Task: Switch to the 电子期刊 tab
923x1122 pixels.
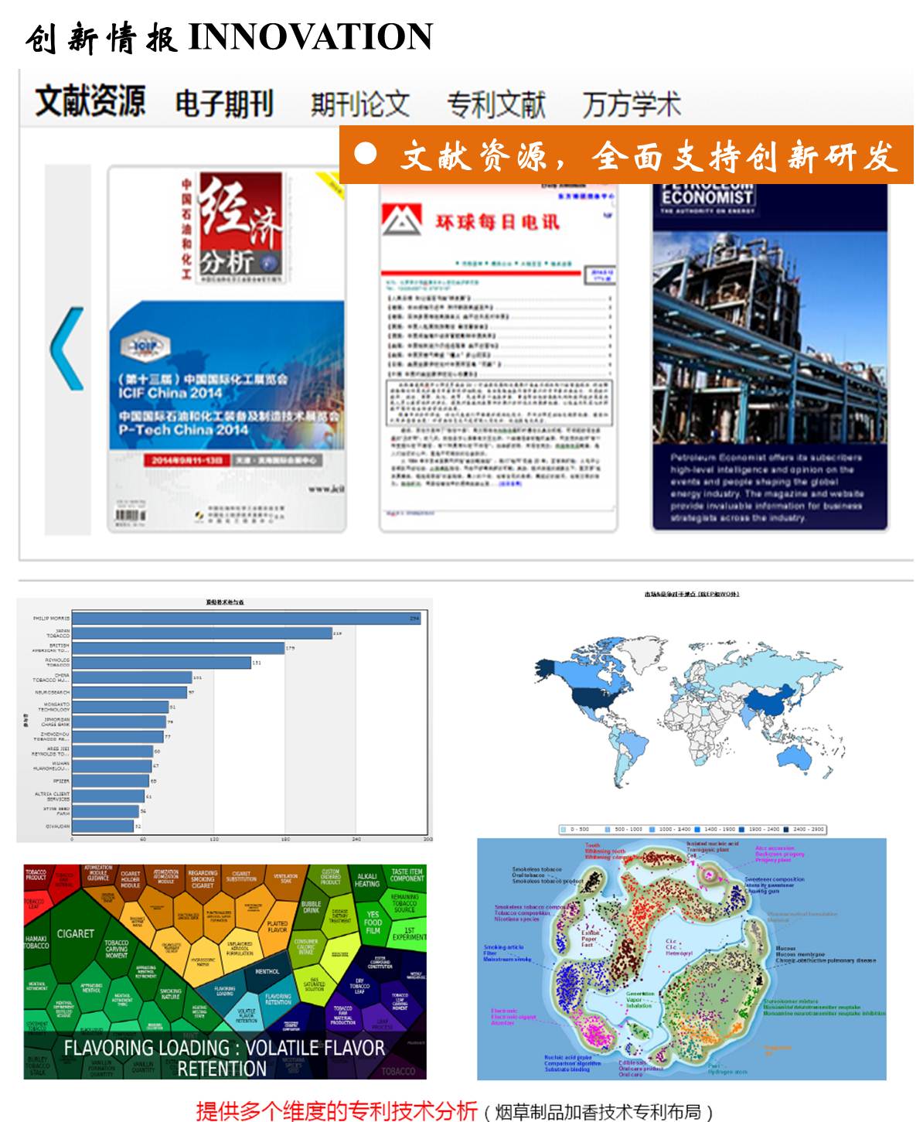Action: (224, 104)
